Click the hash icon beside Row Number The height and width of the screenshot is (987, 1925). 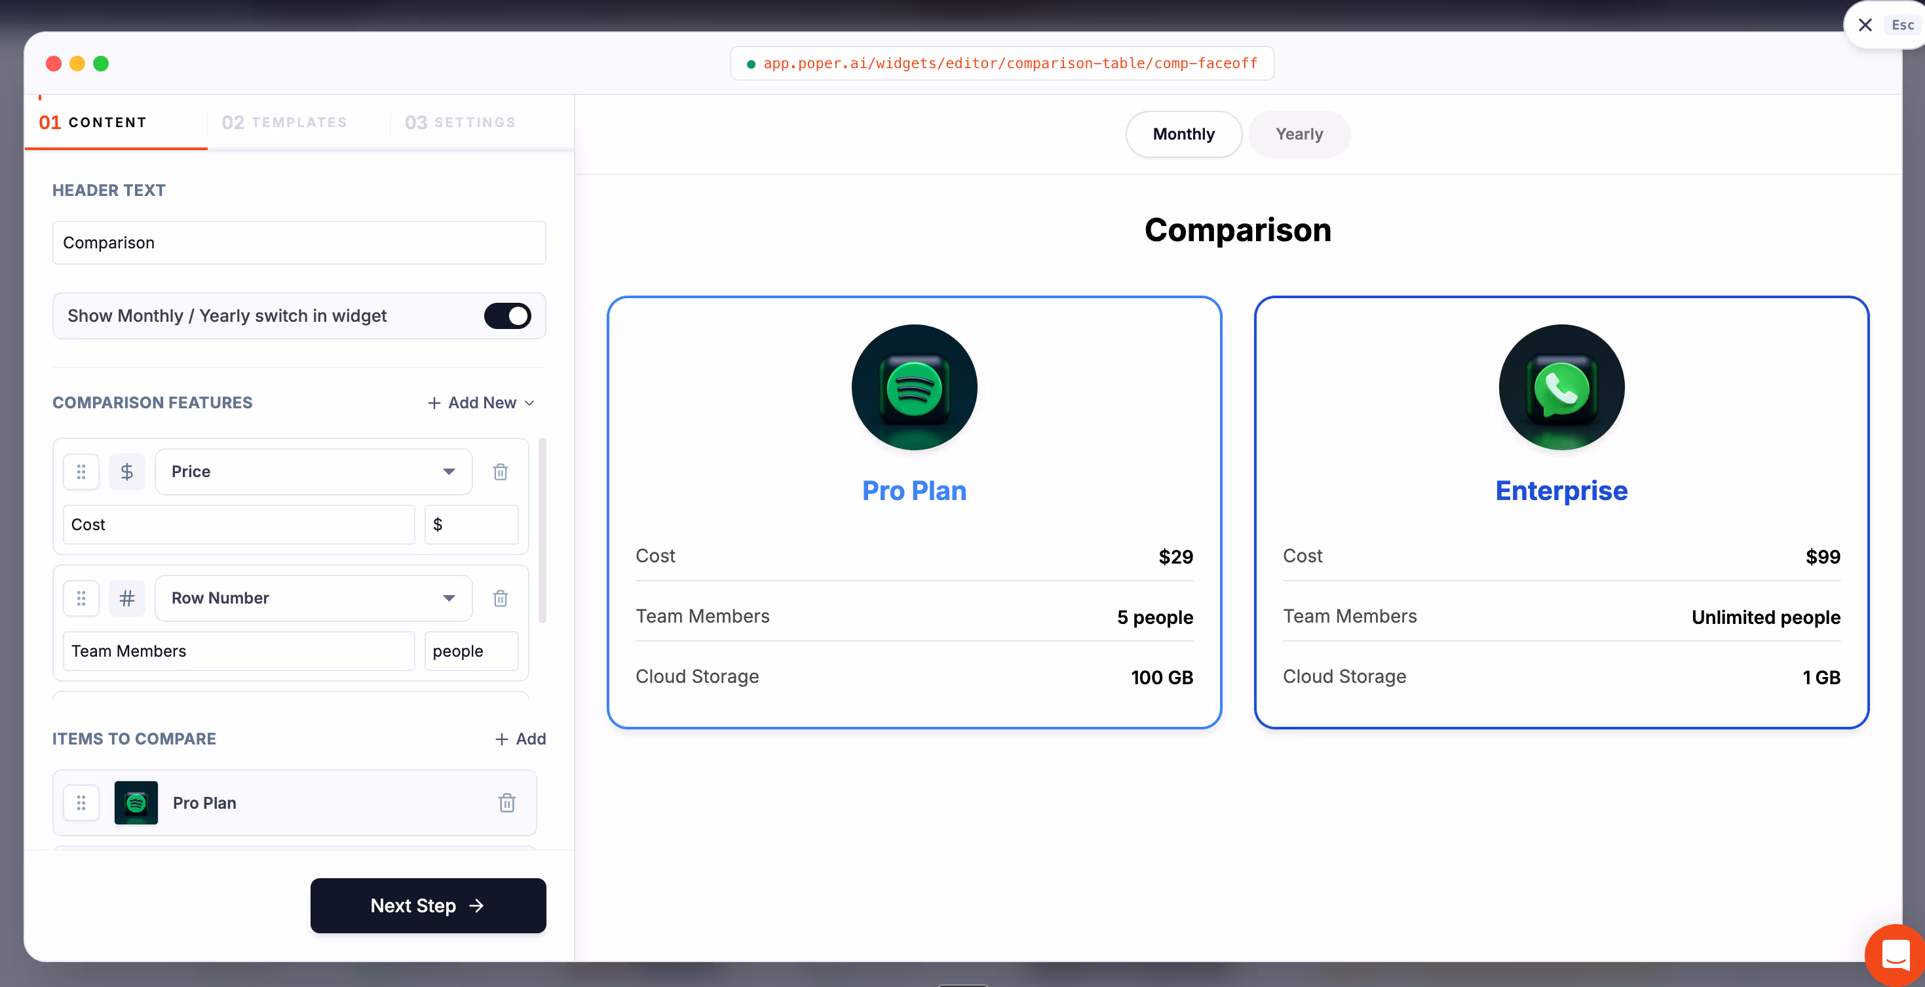tap(127, 598)
